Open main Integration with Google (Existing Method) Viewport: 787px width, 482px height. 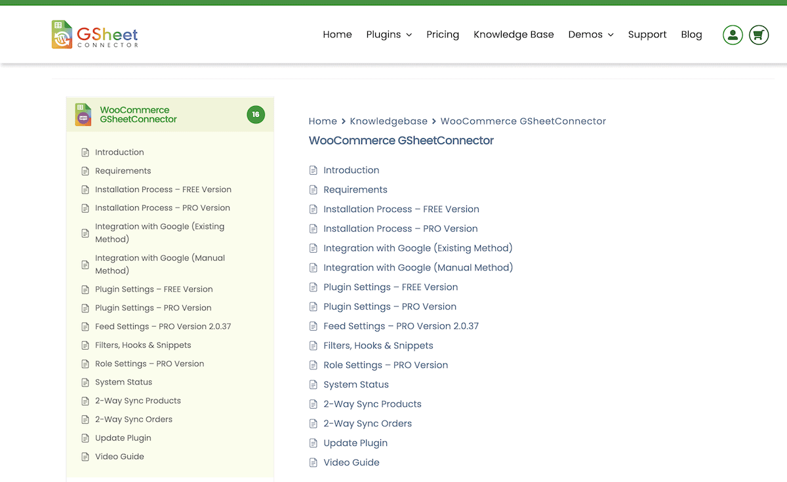(418, 248)
